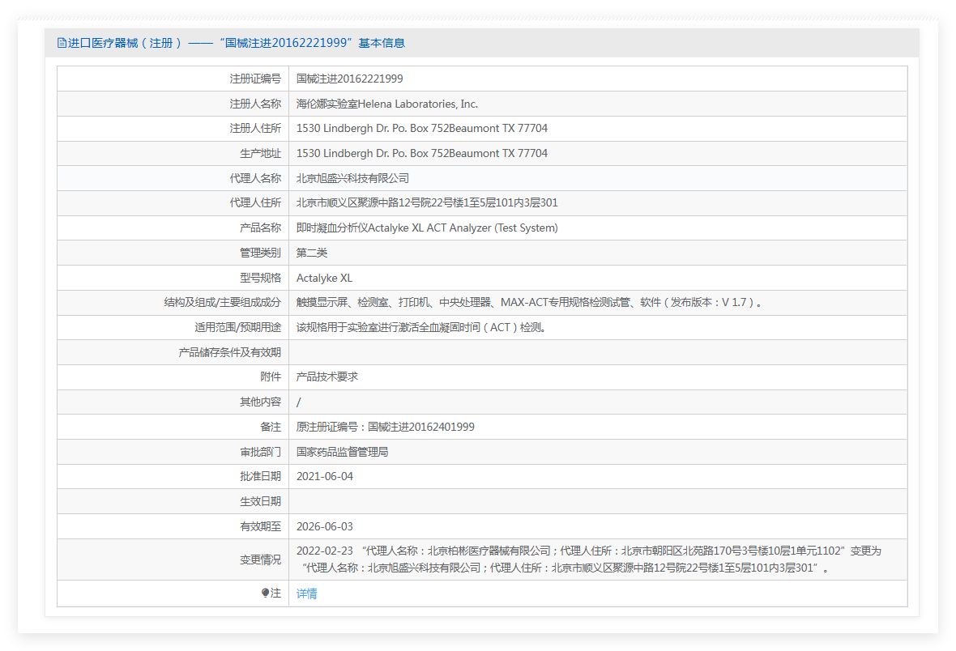Click the 适用范围/预期用途 label

(x=237, y=327)
